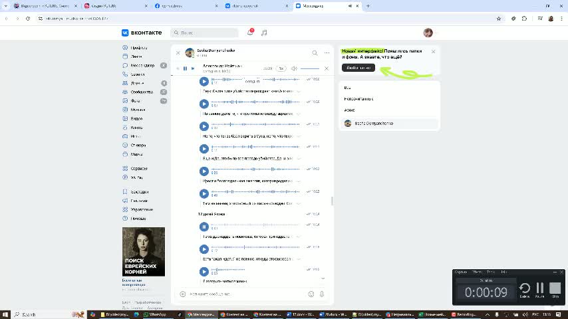The image size is (568, 319).
Task: Switch to first RUTUBE browser tab
Action: point(45,6)
